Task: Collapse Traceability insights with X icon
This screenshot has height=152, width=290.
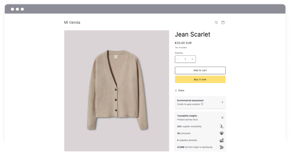Action: [222, 118]
